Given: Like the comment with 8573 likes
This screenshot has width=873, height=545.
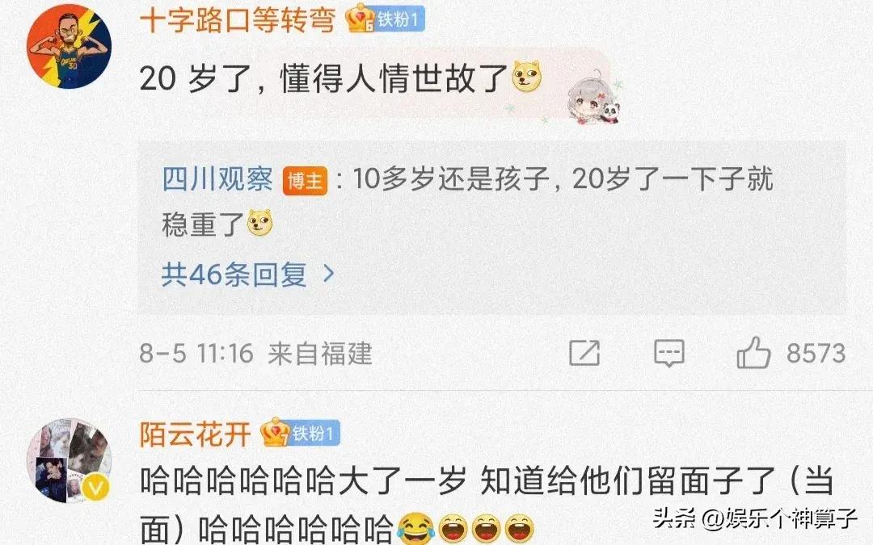Looking at the screenshot, I should click(753, 353).
